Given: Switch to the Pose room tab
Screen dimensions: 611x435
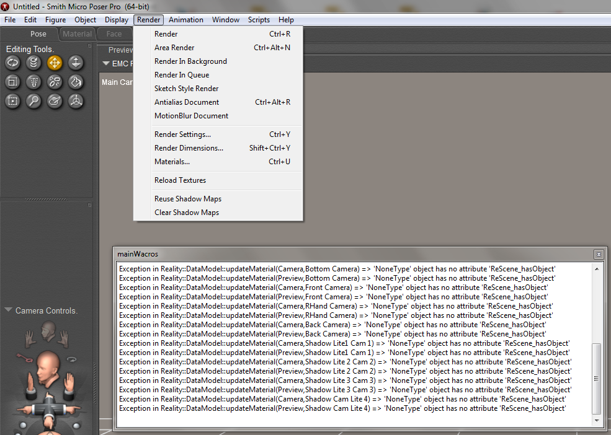Looking at the screenshot, I should 38,34.
